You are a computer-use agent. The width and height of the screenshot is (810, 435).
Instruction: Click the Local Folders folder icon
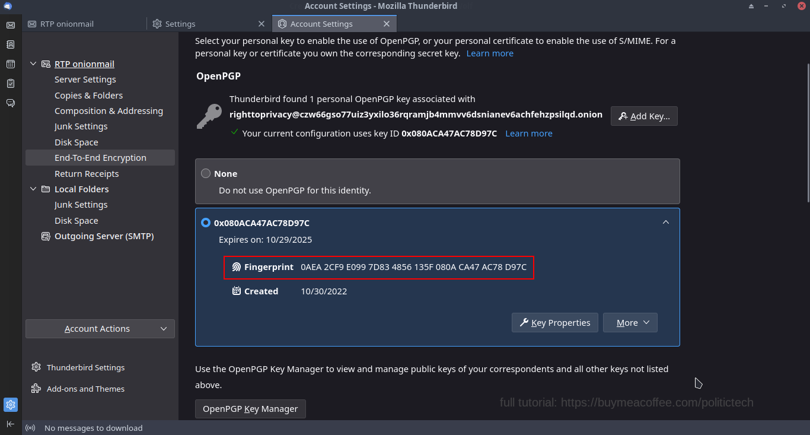46,189
